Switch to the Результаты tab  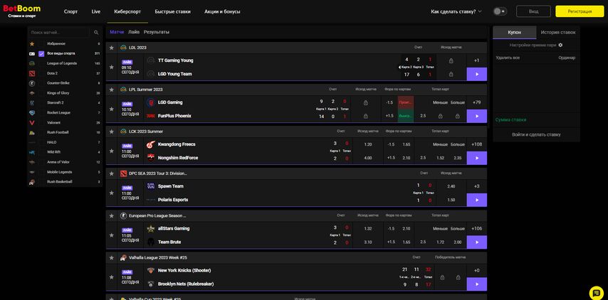(156, 32)
